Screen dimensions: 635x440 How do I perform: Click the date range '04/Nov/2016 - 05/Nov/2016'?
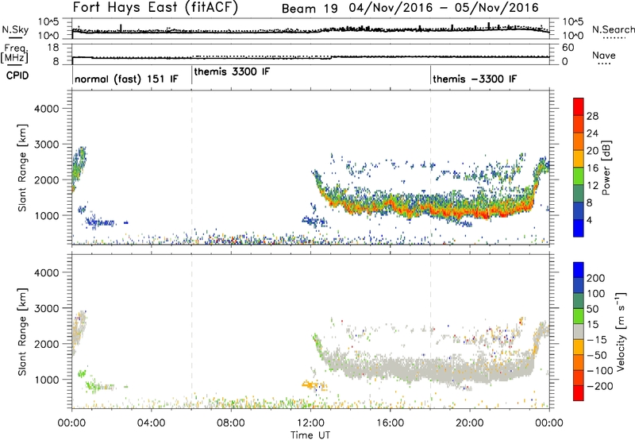pos(444,8)
